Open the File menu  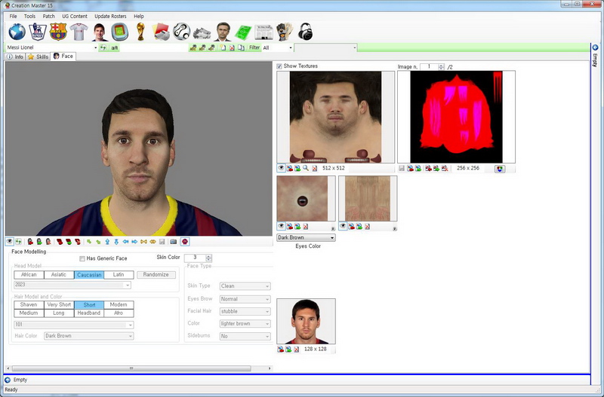(13, 16)
